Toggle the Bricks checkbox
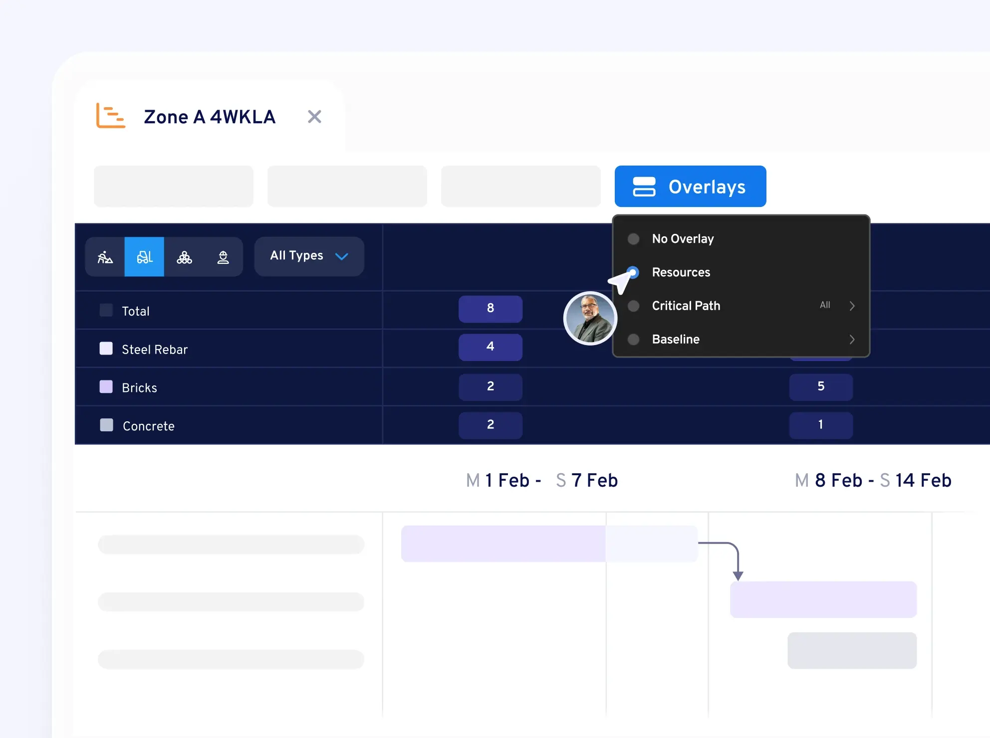Screen dimensions: 990x738 pyautogui.click(x=106, y=386)
